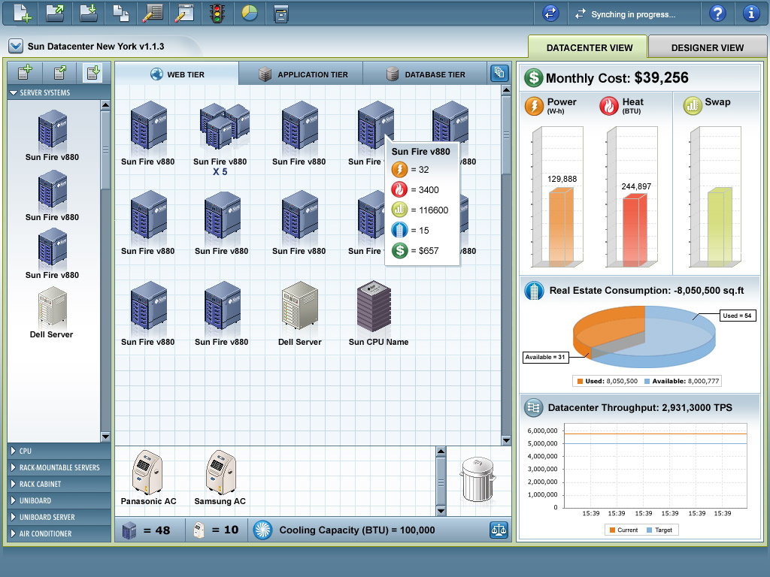Click the traffic light status icon
The width and height of the screenshot is (770, 577).
[x=217, y=14]
